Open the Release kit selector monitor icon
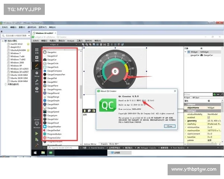 point(37,123)
